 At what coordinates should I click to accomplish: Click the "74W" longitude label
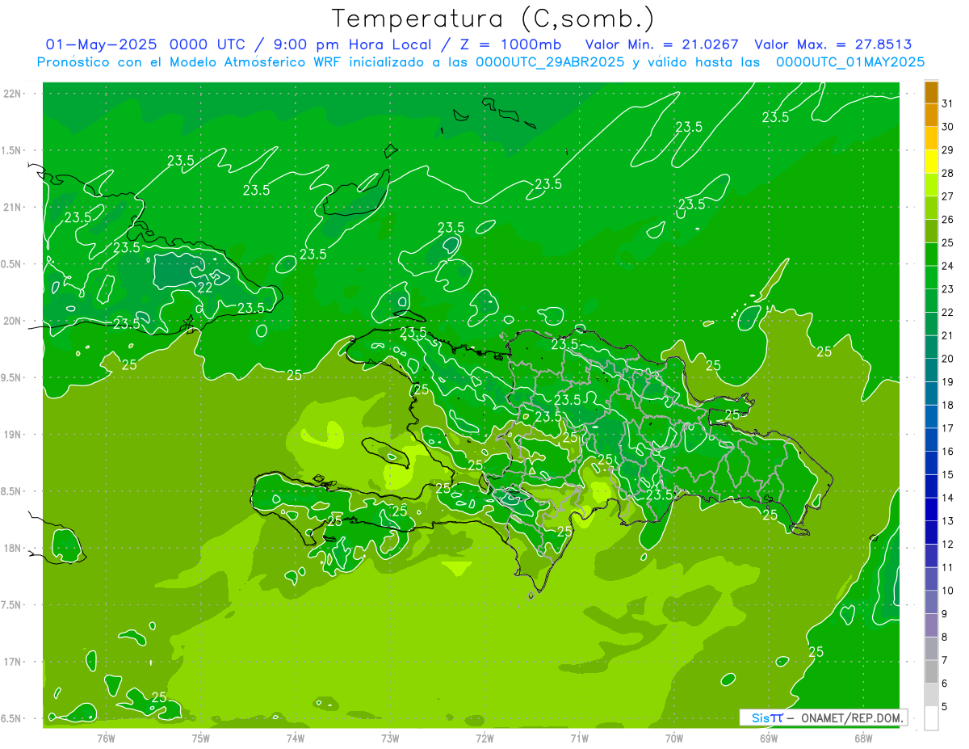coord(295,738)
